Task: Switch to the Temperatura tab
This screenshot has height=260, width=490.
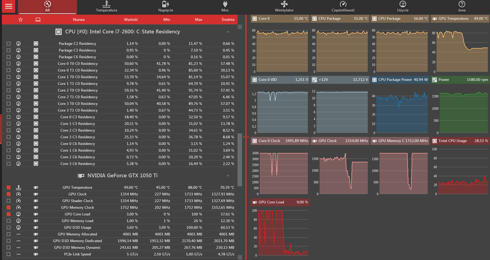Action: [x=106, y=7]
